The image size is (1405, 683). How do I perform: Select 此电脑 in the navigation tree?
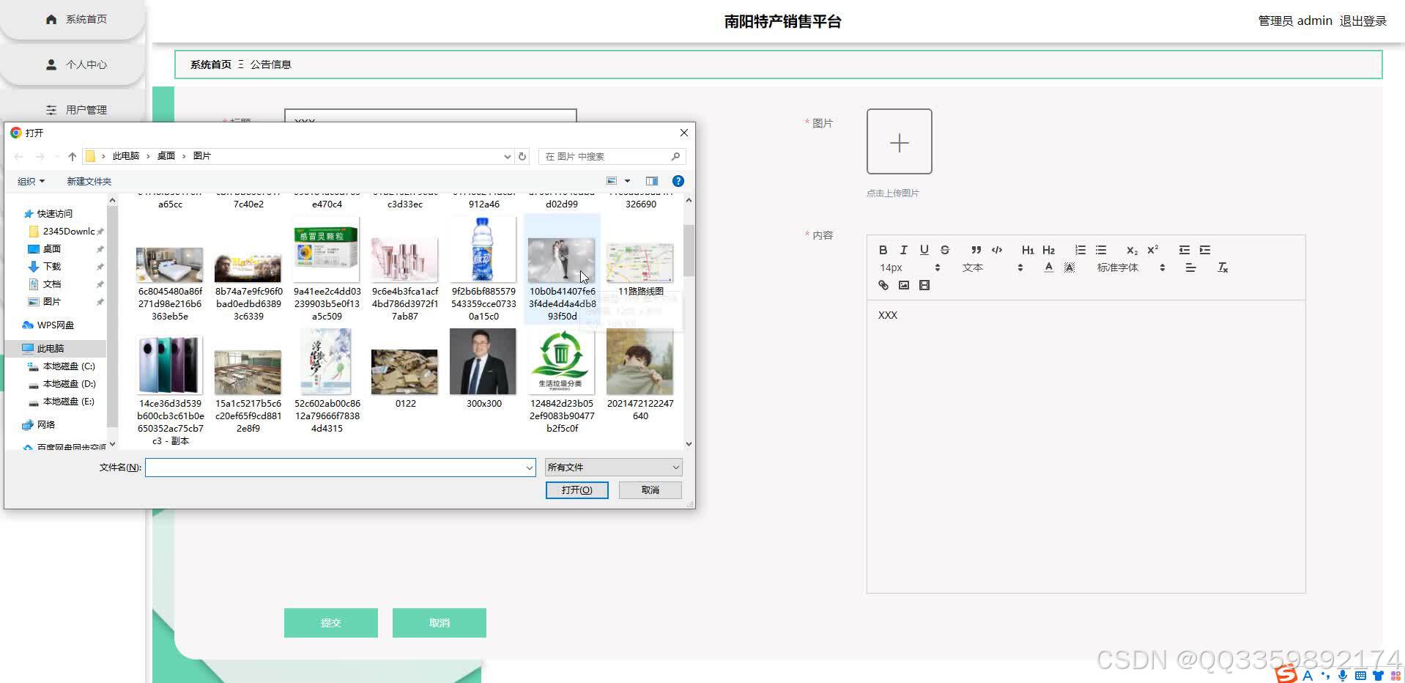pyautogui.click(x=50, y=349)
